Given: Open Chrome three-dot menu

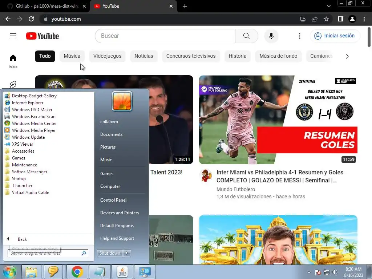Looking at the screenshot, I should pos(364,19).
